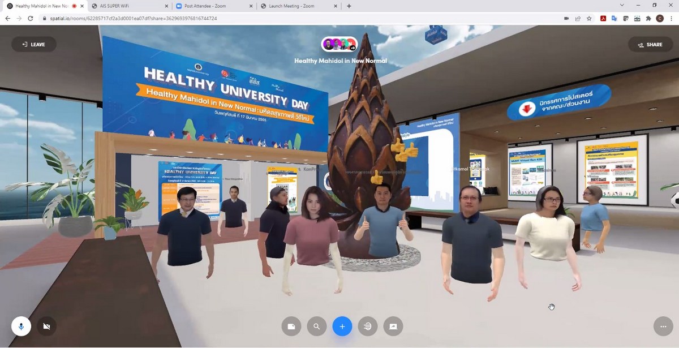The width and height of the screenshot is (679, 348).
Task: Click the Adobe Acrobat extension icon
Action: pos(603,18)
